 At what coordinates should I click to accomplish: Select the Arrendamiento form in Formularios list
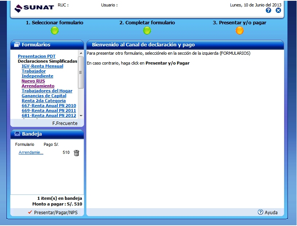point(38,86)
